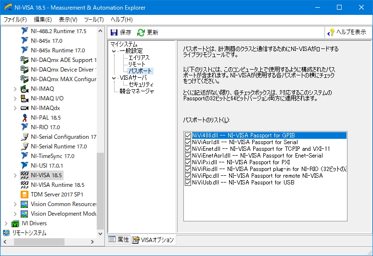Toggle the NiVi488.dll GPIB passport checkbox
Viewport: 373px width, 256px height.
[188, 135]
